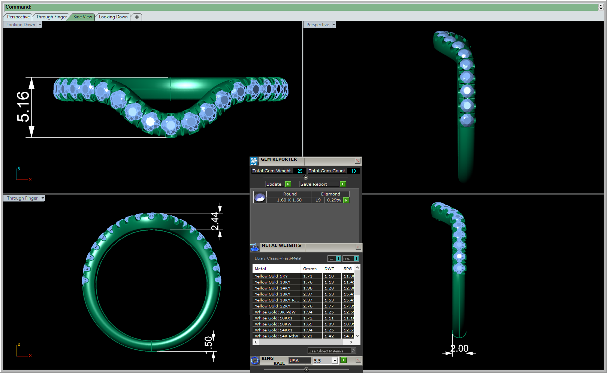The height and width of the screenshot is (373, 607).
Task: Click the Total Gem Count value 19
Action: pyautogui.click(x=353, y=171)
